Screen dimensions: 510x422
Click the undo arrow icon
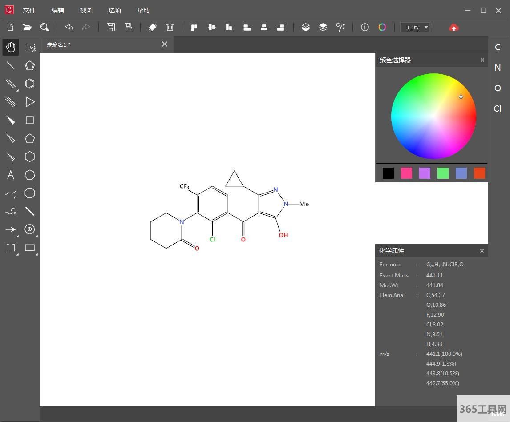tap(69, 28)
